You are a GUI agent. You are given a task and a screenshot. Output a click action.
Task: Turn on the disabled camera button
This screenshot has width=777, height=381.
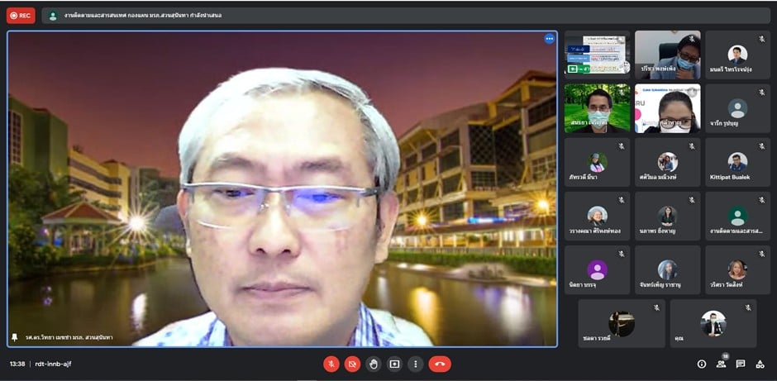(353, 364)
